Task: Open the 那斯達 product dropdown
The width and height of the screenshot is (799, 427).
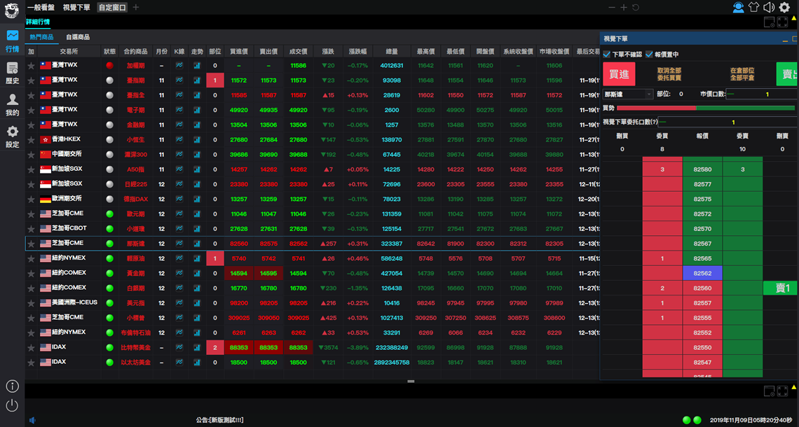Action: tap(628, 94)
